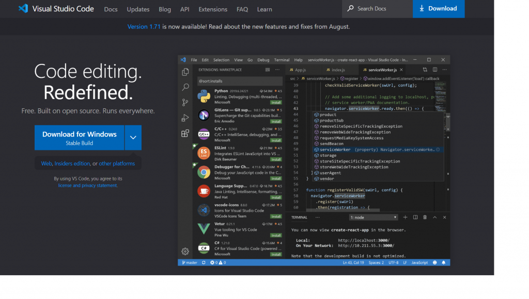The image size is (529, 299).
Task: Open the Selection menu
Action: coord(221,60)
